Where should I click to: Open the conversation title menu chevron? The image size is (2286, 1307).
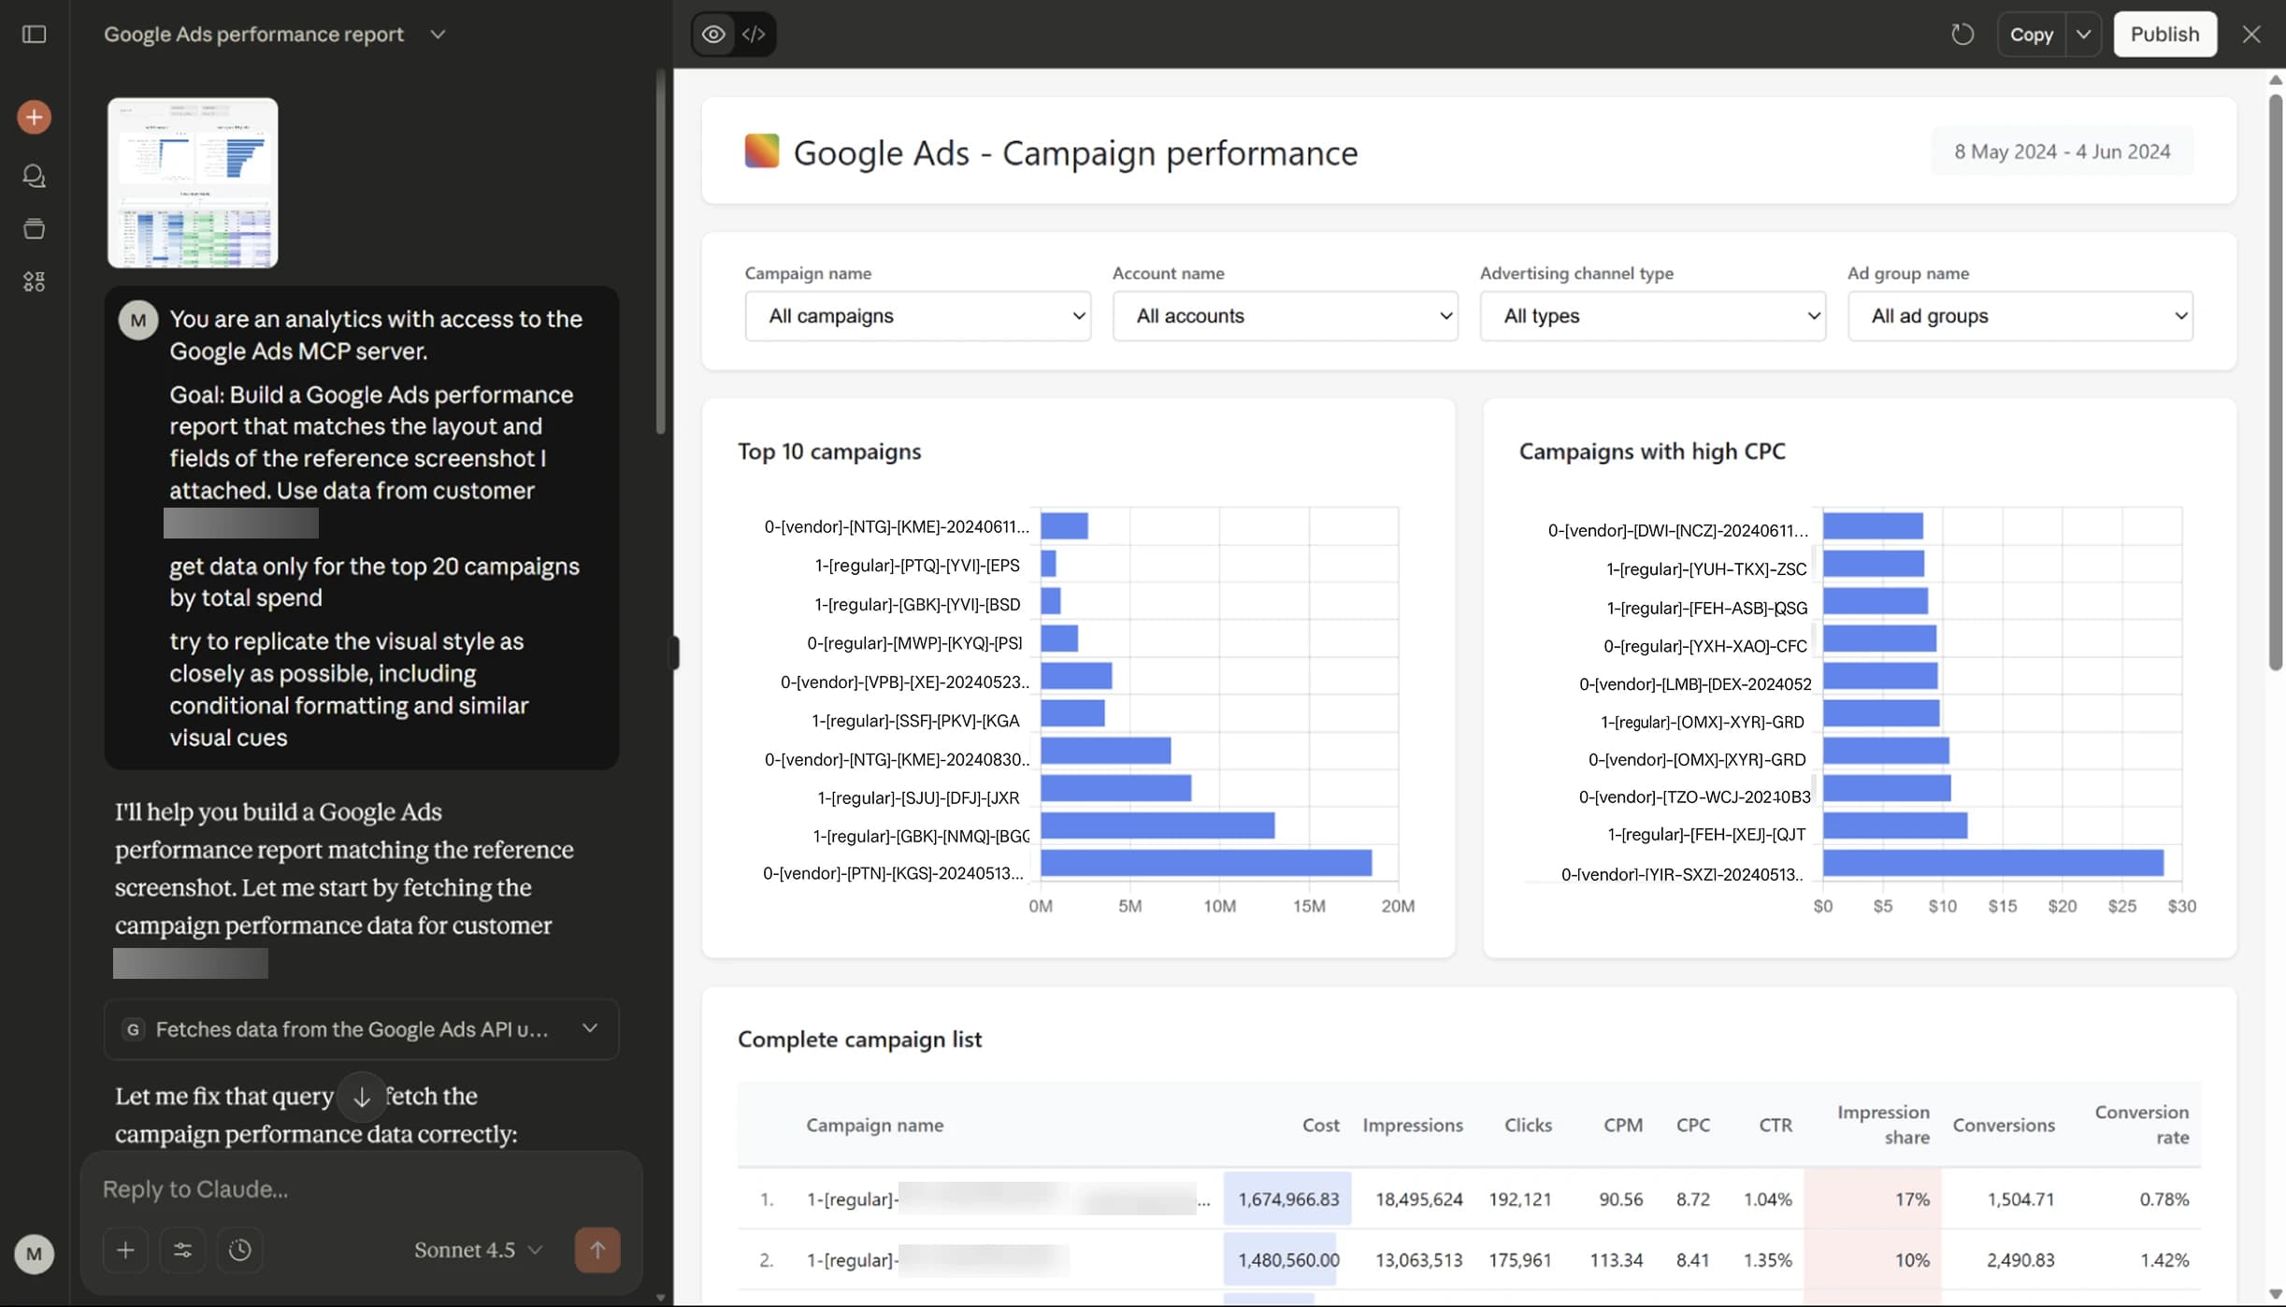pos(438,34)
